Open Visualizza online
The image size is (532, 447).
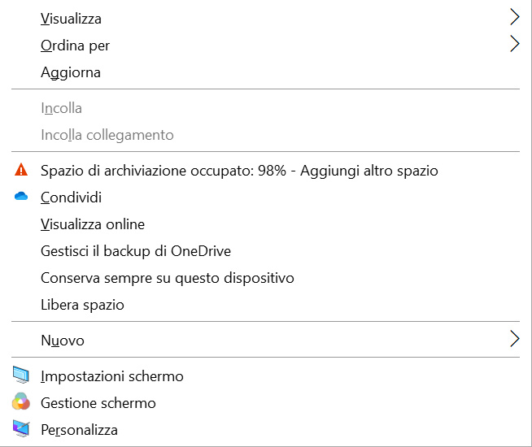pyautogui.click(x=92, y=224)
